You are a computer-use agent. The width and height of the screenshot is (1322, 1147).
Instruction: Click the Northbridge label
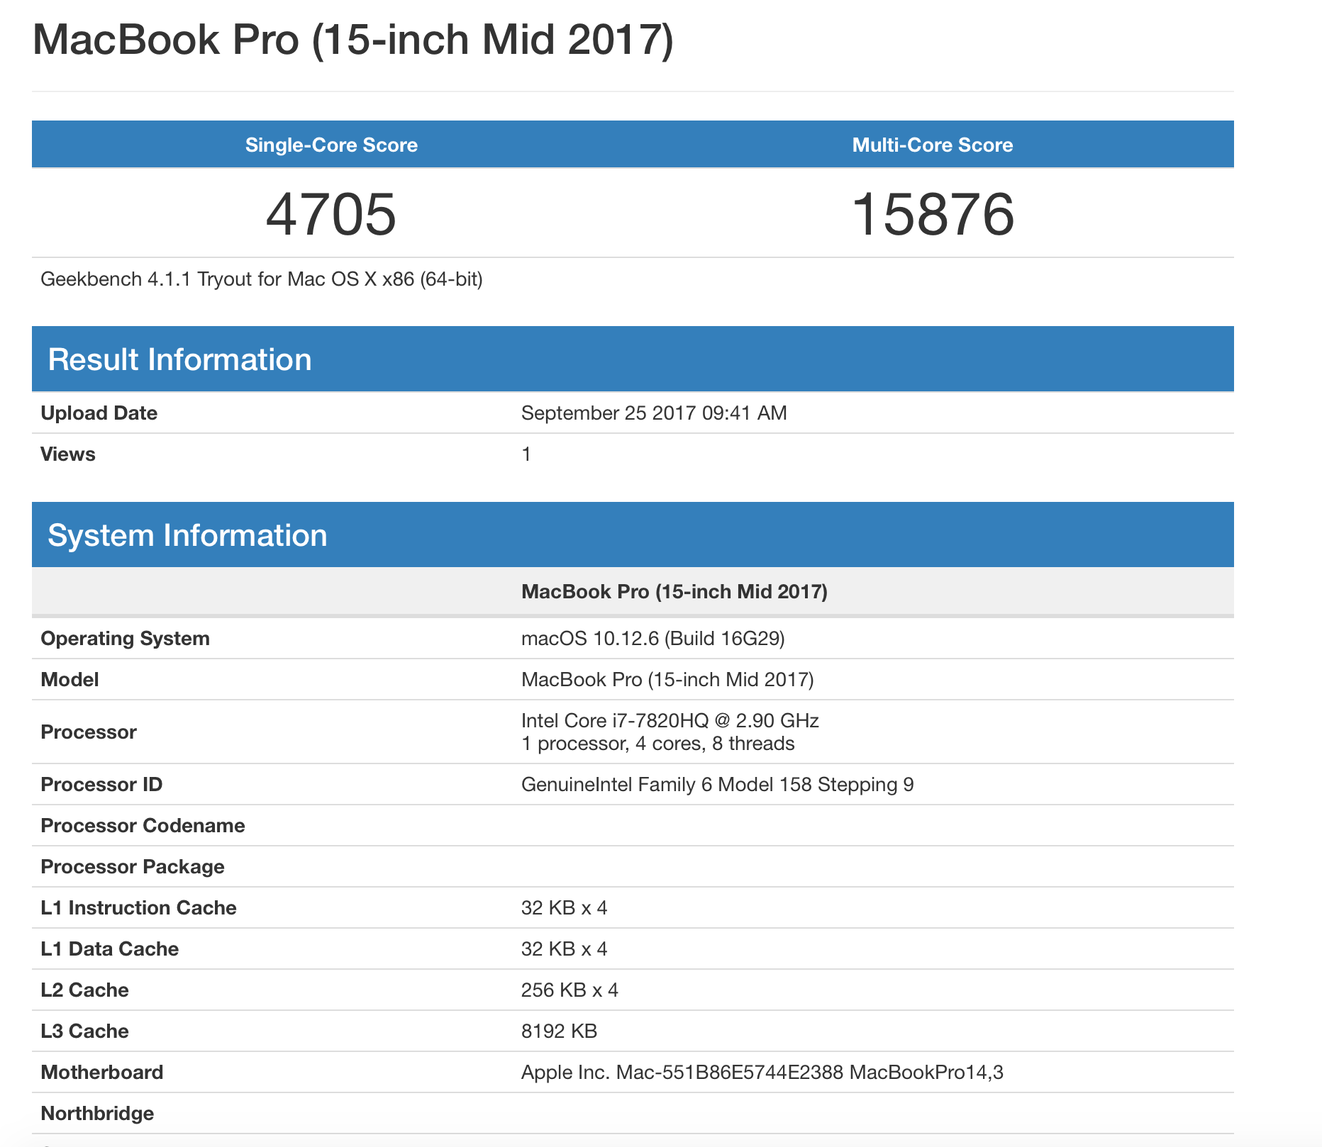pos(98,1113)
